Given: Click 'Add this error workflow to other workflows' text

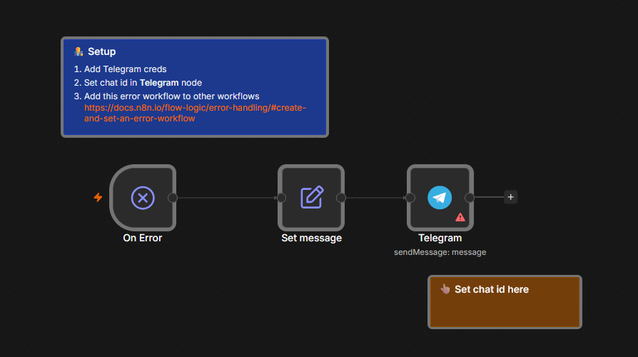Looking at the screenshot, I should tap(171, 96).
